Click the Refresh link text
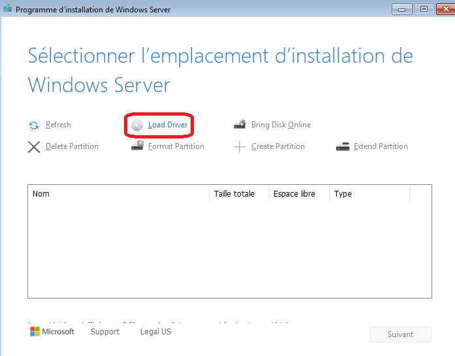Viewport: 455px width, 356px height. coord(58,125)
